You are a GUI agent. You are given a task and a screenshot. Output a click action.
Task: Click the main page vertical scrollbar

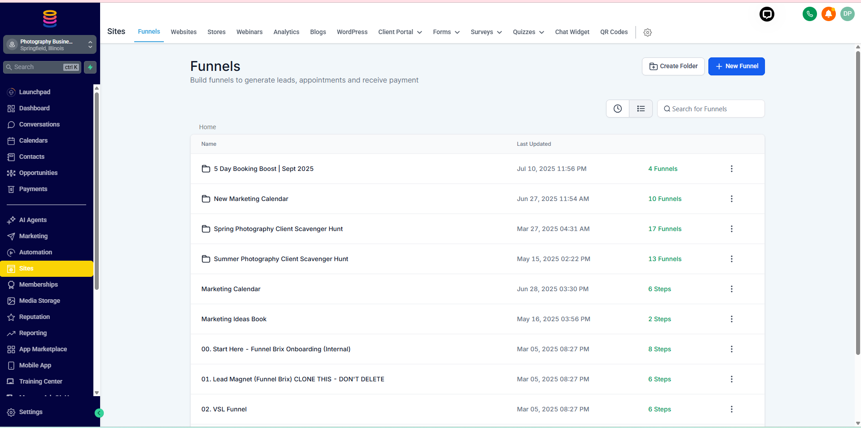(857, 202)
